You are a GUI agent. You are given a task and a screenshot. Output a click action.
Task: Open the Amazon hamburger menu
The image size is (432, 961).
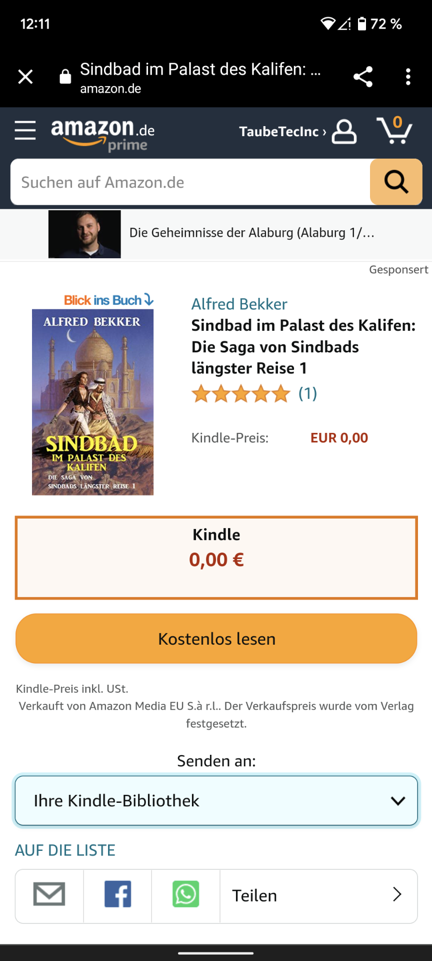pyautogui.click(x=25, y=131)
